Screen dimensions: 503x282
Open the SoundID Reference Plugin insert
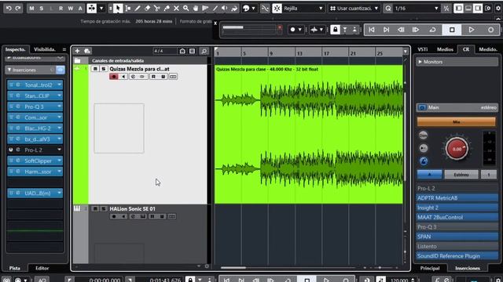[457, 256]
